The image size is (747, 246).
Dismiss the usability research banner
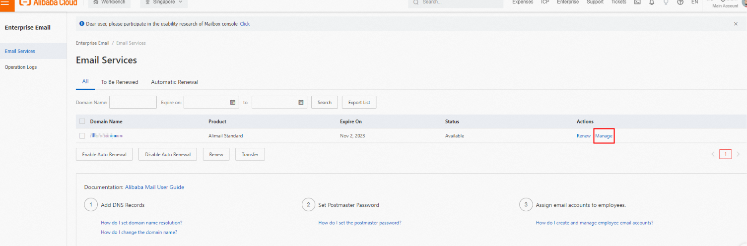pos(736,24)
